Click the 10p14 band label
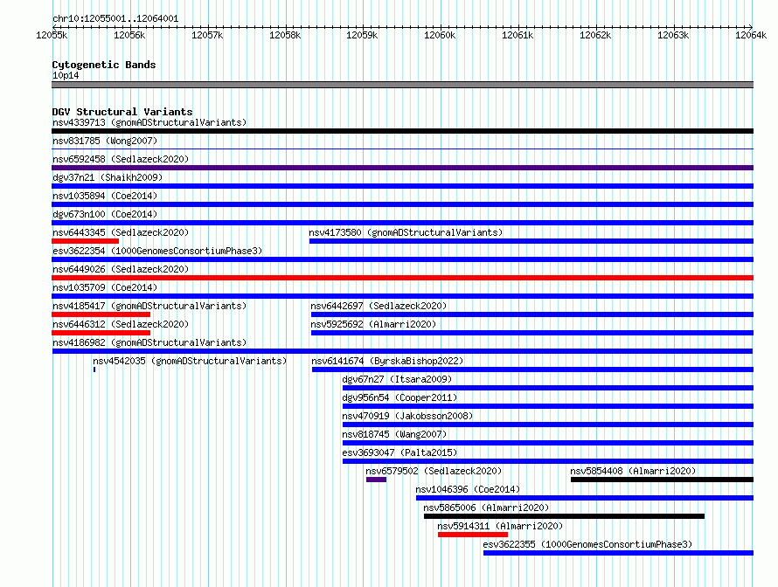The width and height of the screenshot is (778, 587). (x=66, y=75)
